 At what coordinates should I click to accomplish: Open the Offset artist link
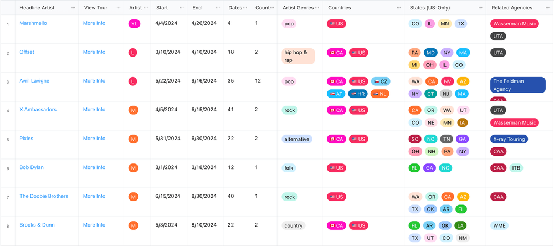tap(27, 52)
